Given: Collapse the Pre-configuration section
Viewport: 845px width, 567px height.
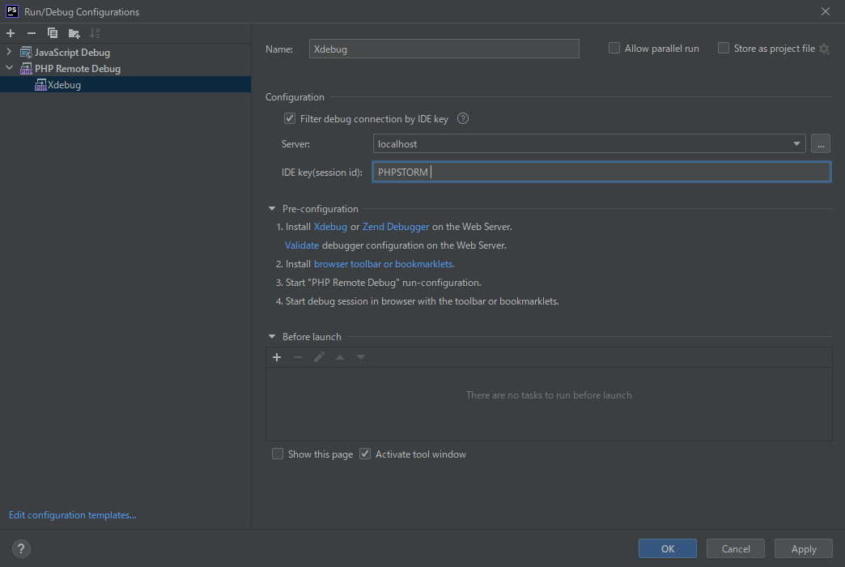Looking at the screenshot, I should [272, 209].
